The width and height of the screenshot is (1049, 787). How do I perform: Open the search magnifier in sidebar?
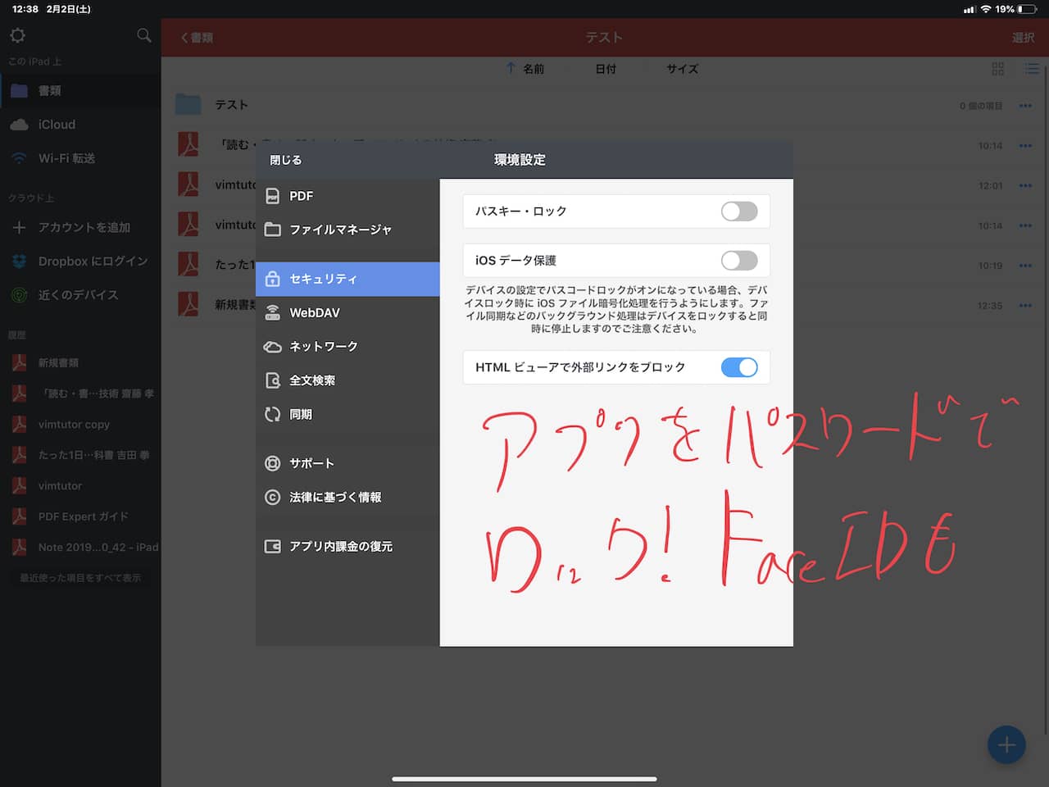click(143, 35)
